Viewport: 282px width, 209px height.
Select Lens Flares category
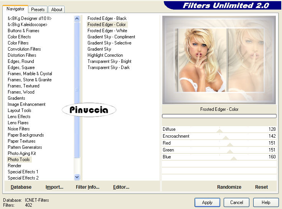18,123
